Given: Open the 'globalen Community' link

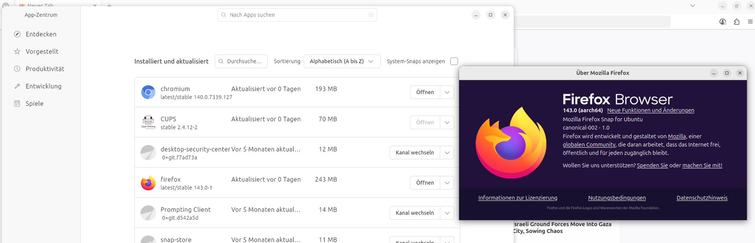Looking at the screenshot, I should coord(589,145).
